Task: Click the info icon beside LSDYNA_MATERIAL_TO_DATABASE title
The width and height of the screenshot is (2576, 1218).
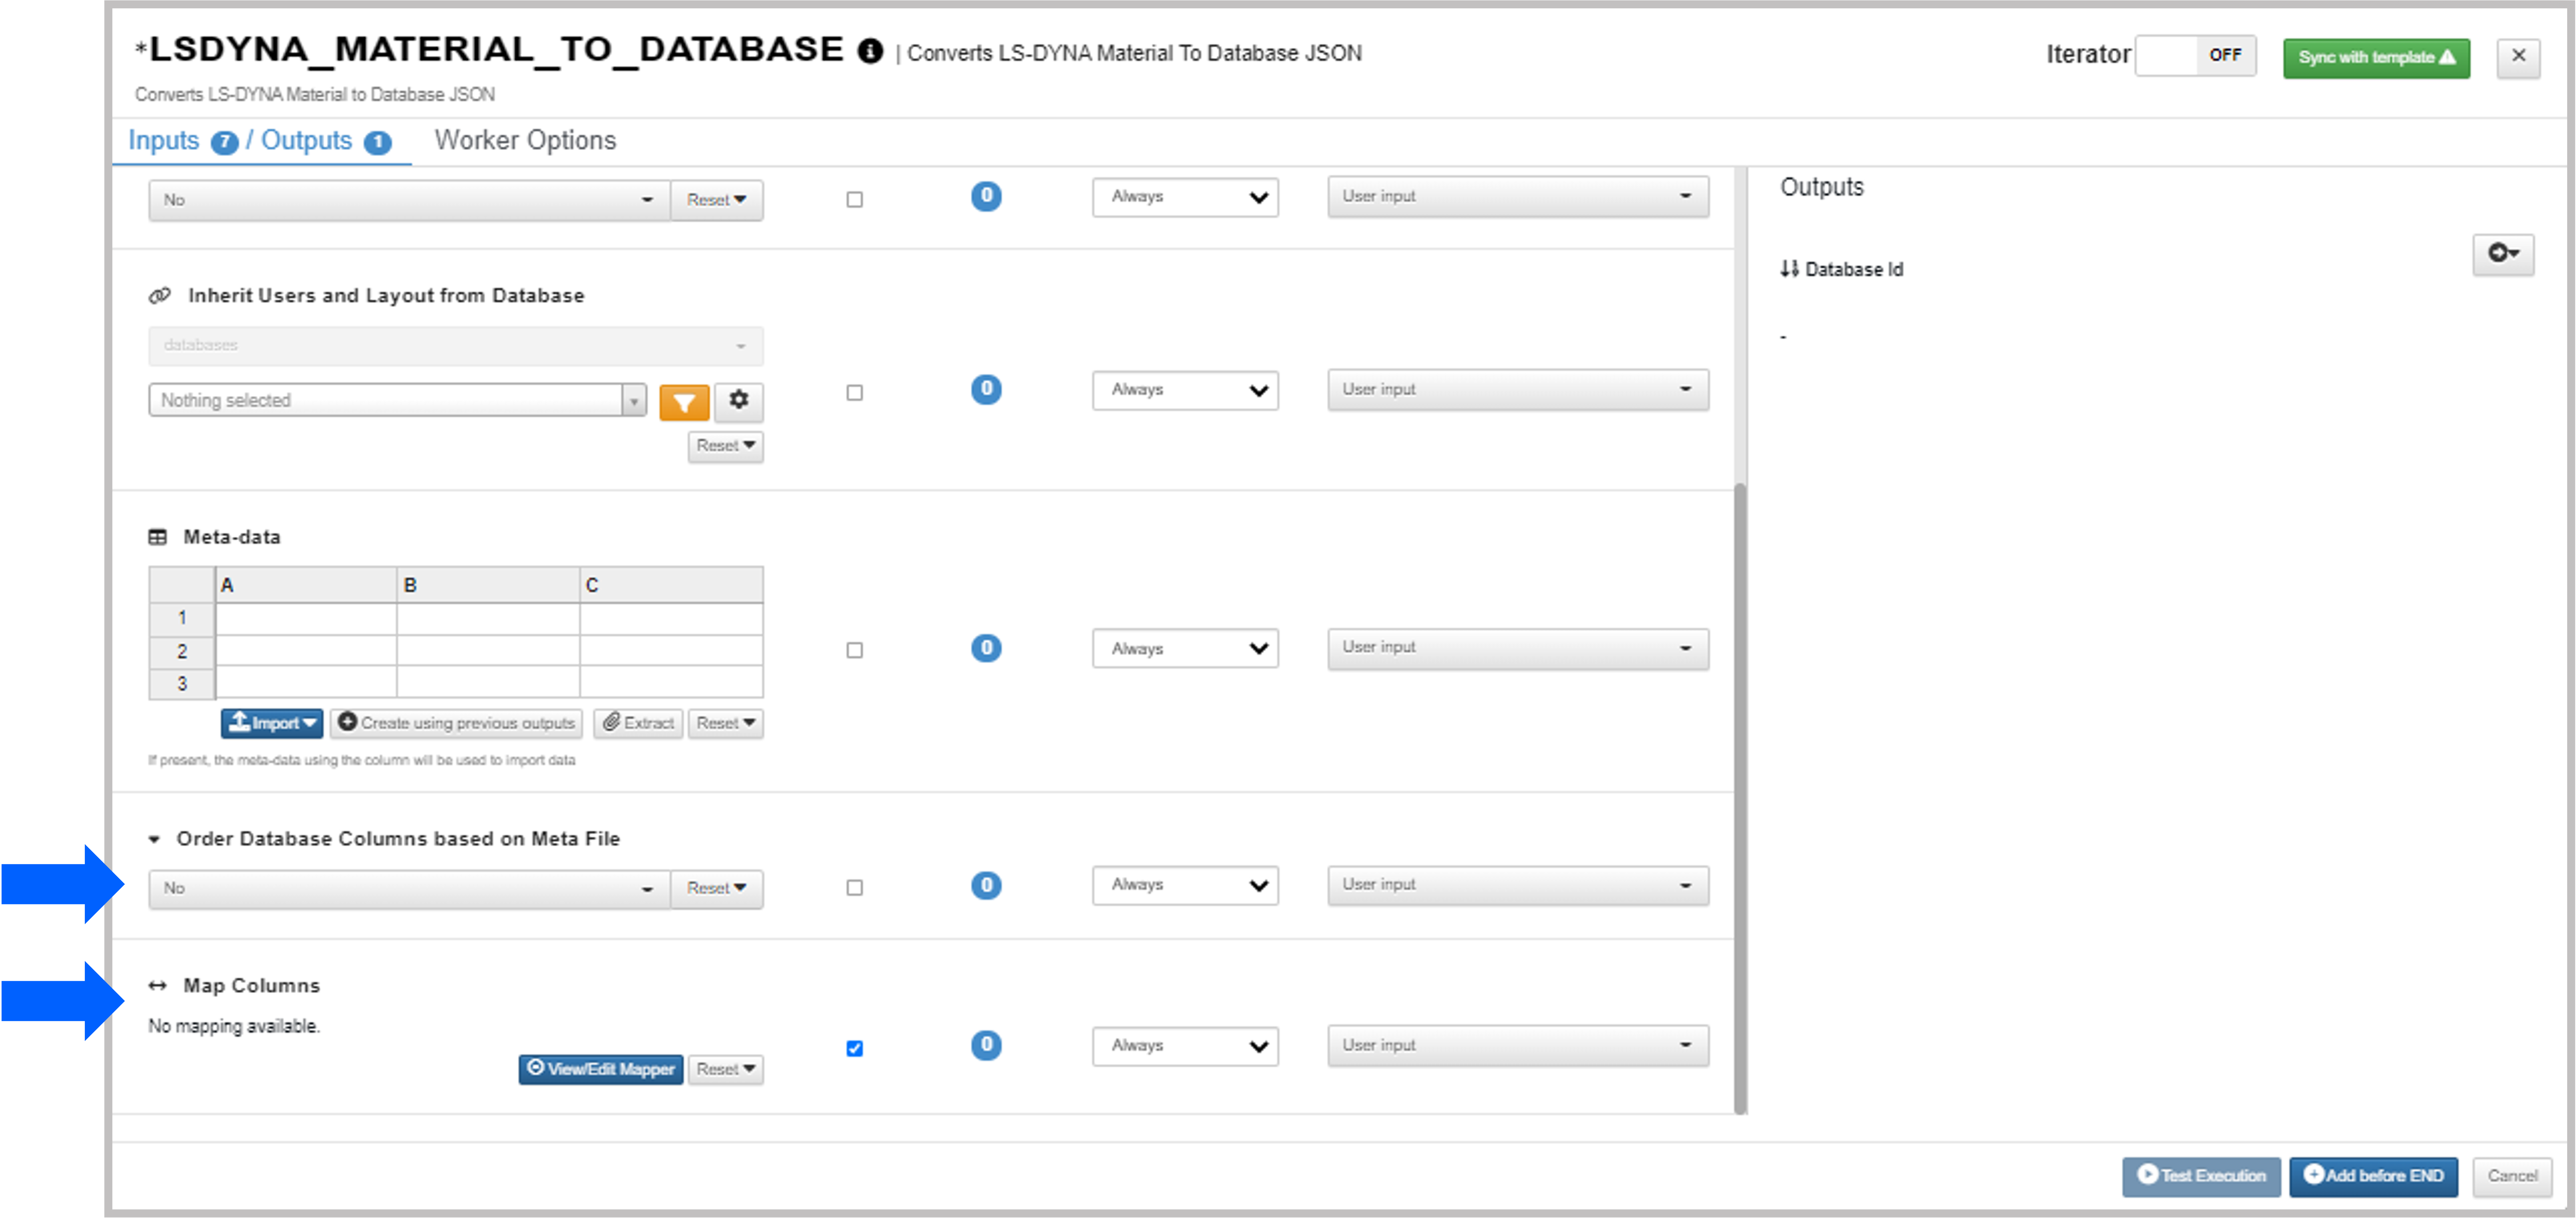Action: click(x=870, y=51)
